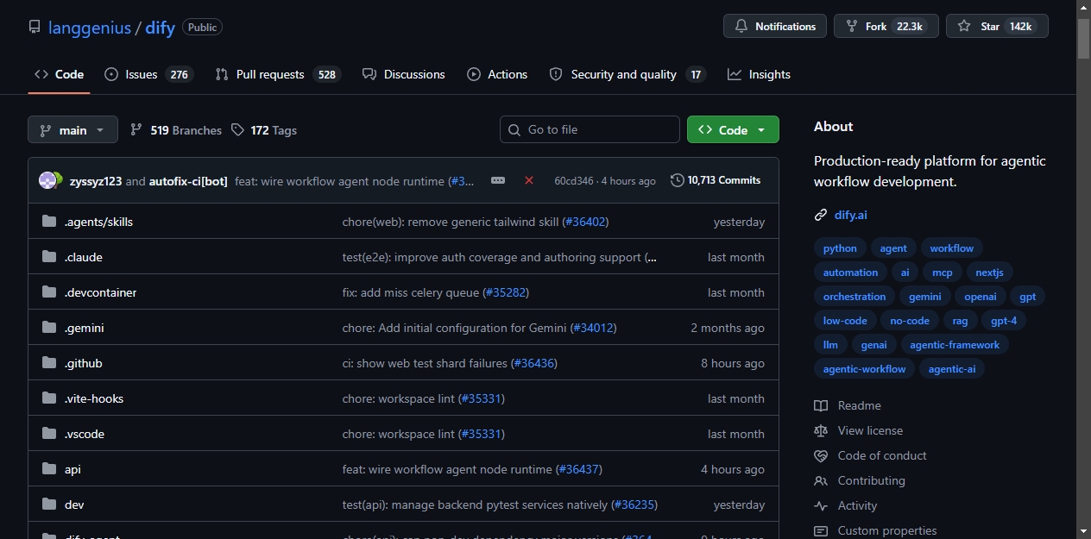Click the python topic tag
Viewport: 1091px width, 539px height.
tap(840, 248)
